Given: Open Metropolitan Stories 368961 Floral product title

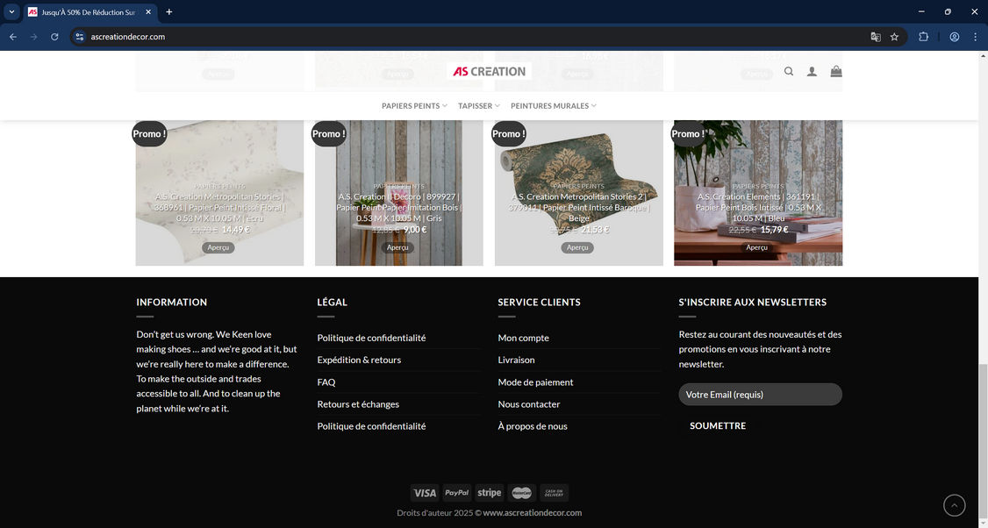Looking at the screenshot, I should point(219,207).
